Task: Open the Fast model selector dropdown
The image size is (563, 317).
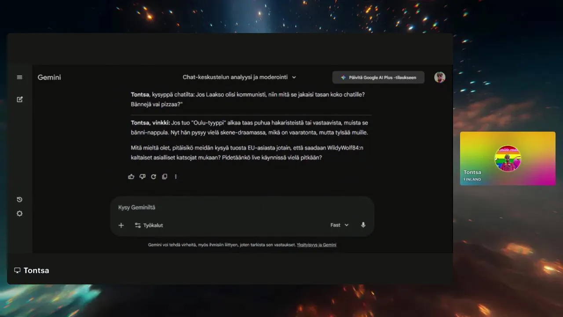Action: pyautogui.click(x=340, y=225)
